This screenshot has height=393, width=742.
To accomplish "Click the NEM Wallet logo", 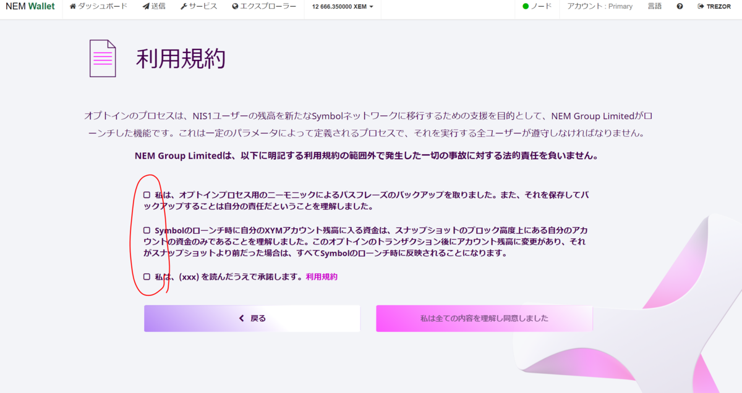I will tap(30, 6).
